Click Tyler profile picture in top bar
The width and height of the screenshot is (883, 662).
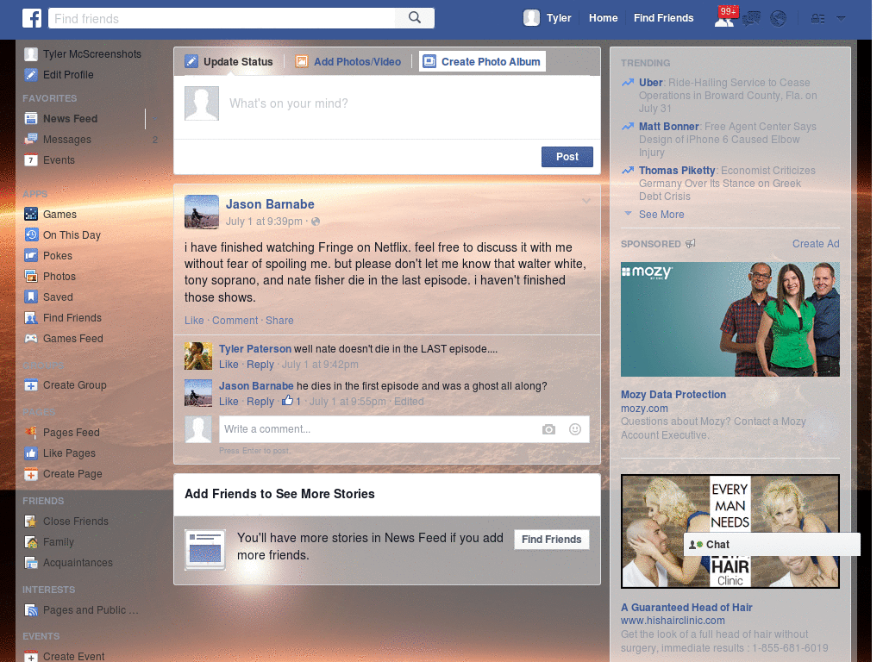(x=531, y=18)
